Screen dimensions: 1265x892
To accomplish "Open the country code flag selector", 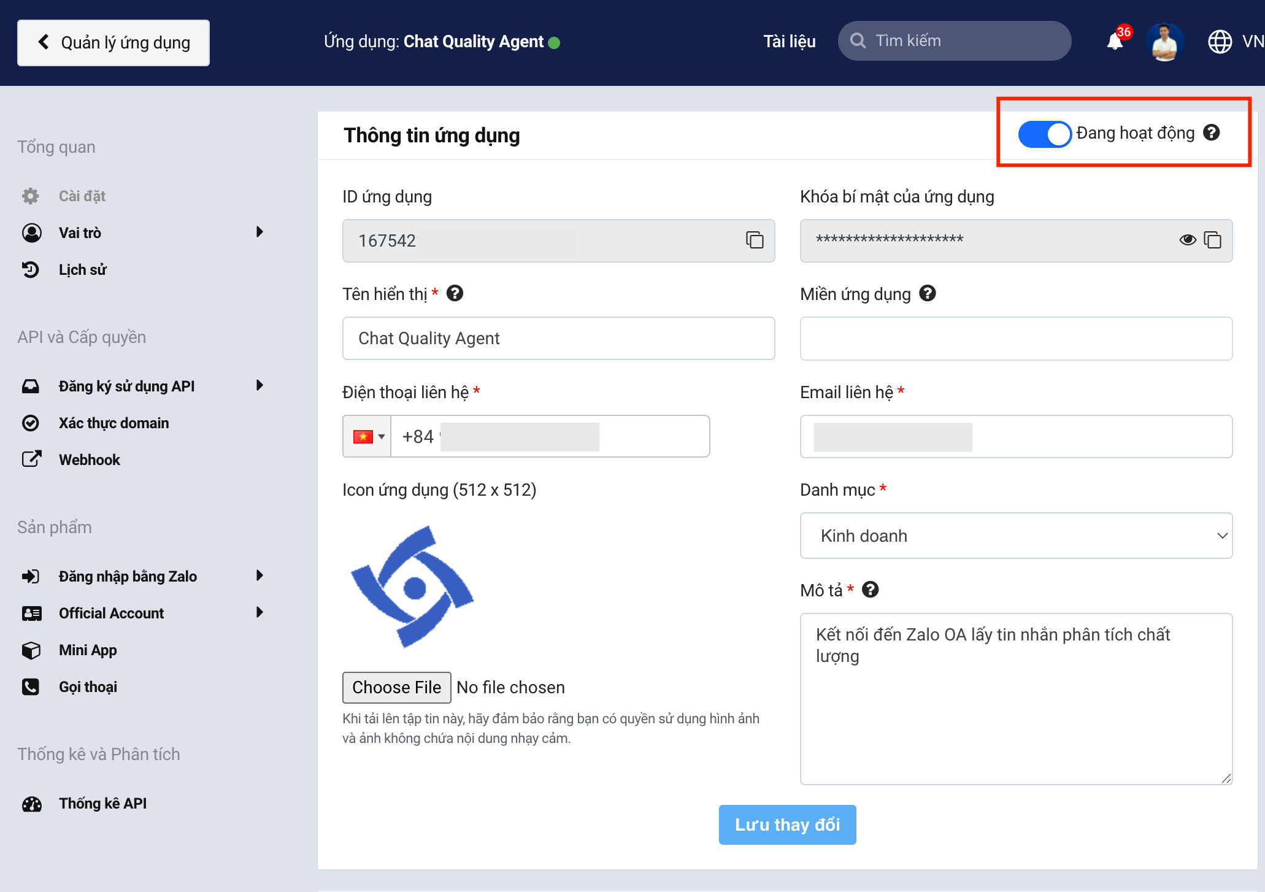I will pos(366,436).
